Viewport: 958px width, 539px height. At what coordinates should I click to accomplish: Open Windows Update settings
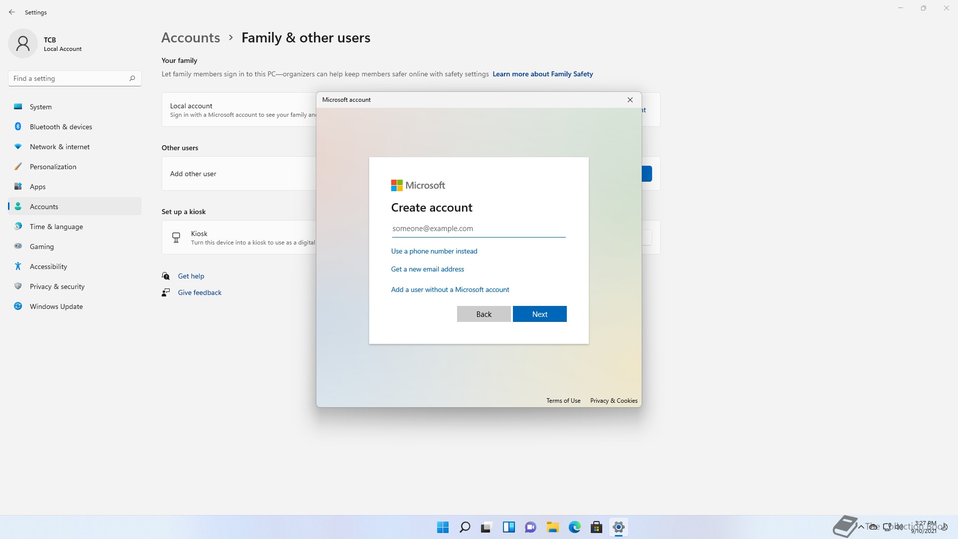(x=75, y=306)
